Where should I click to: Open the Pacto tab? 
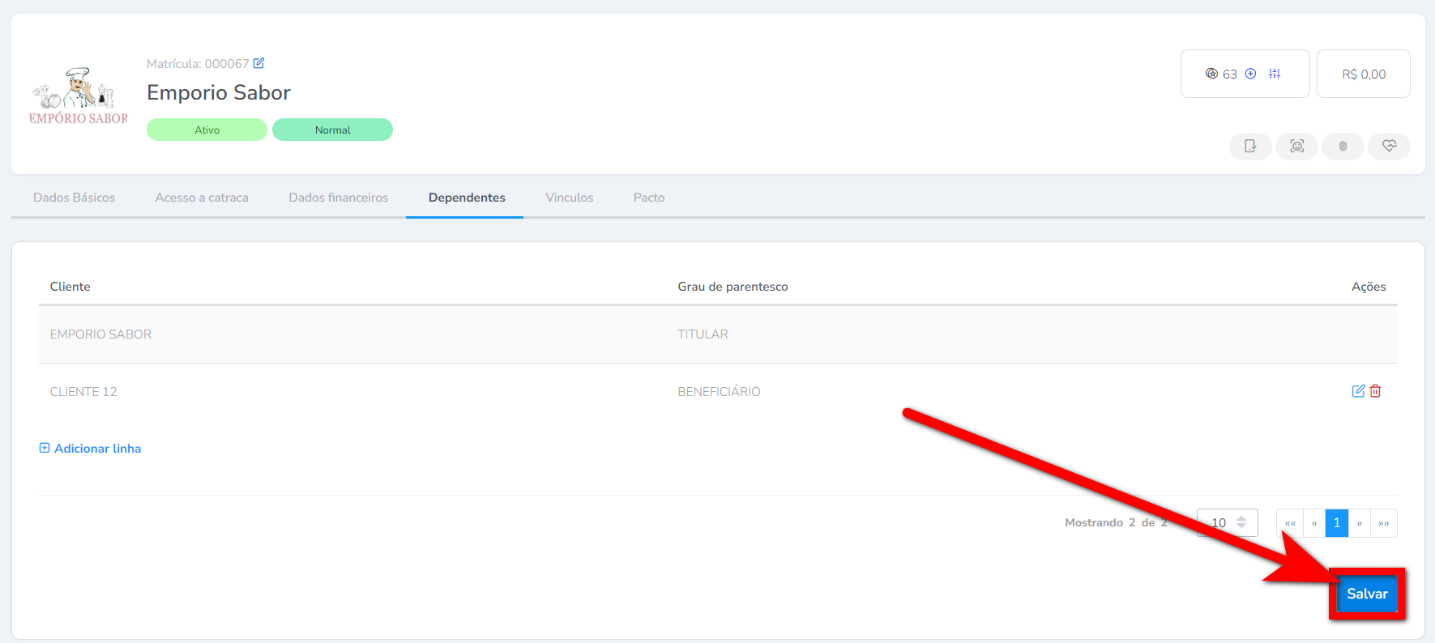click(x=648, y=198)
